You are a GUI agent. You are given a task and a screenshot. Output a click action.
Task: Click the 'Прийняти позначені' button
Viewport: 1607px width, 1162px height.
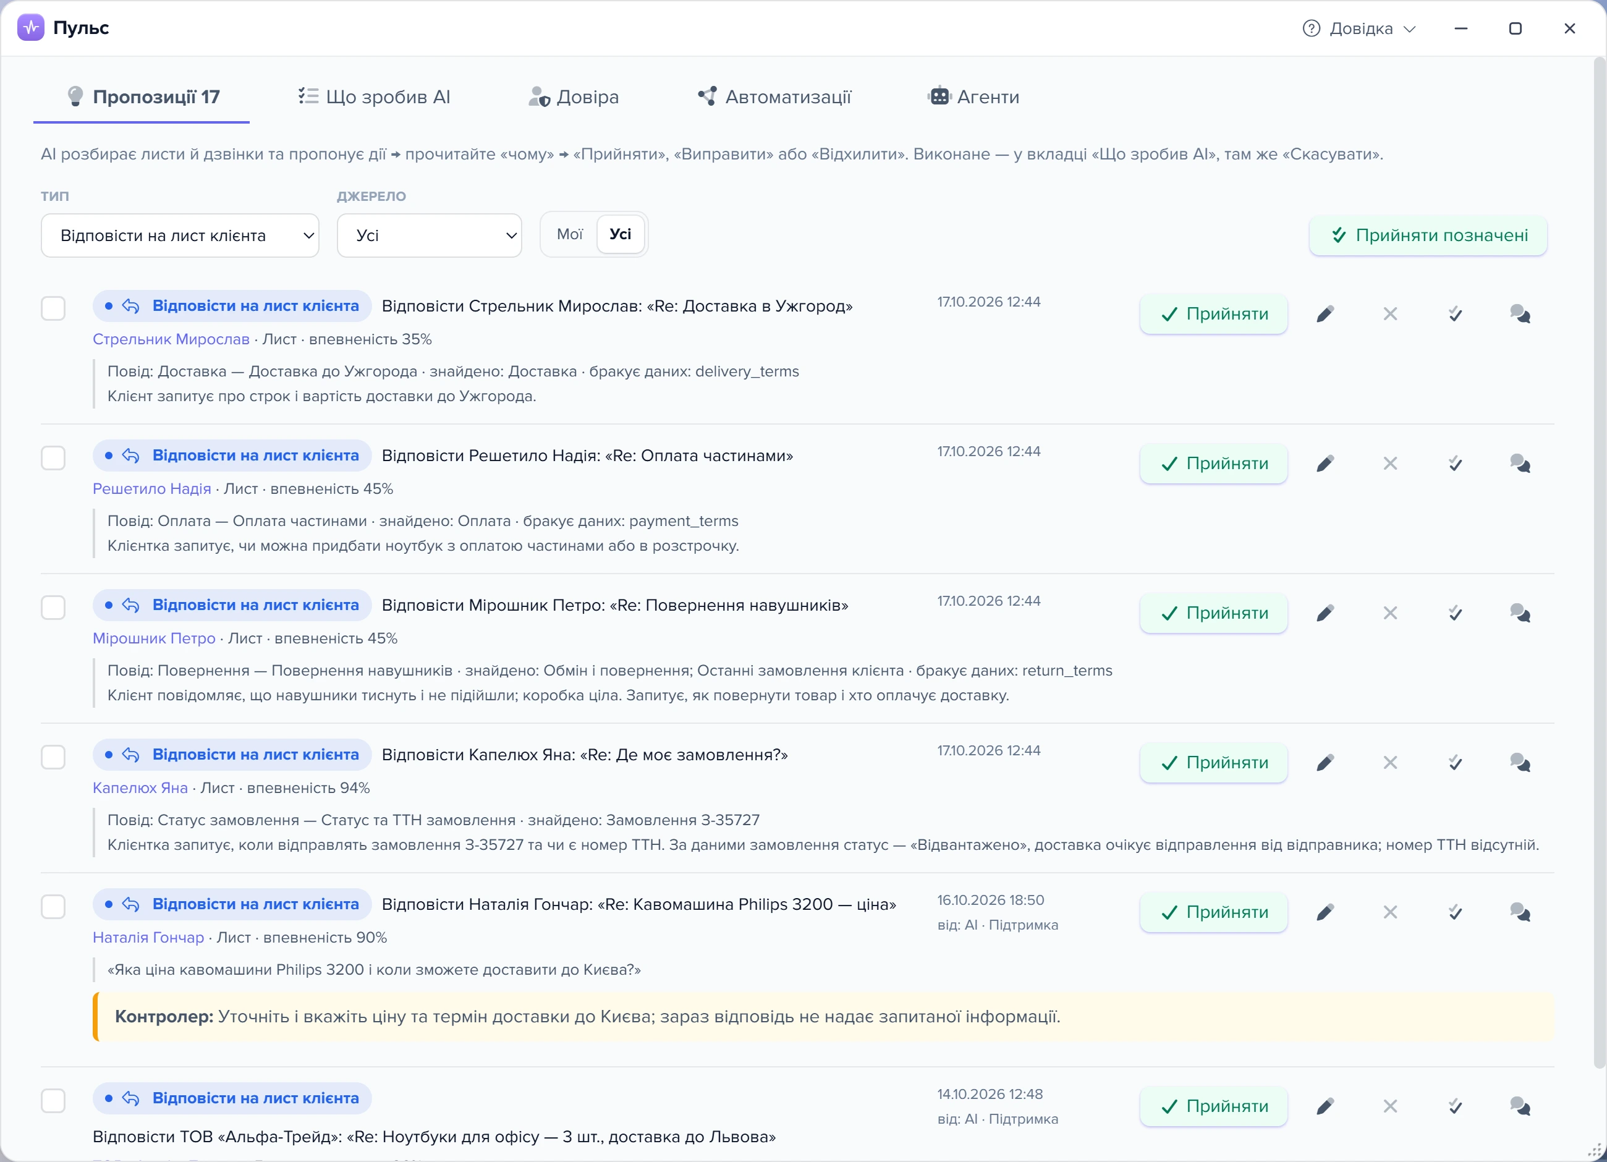pos(1428,235)
